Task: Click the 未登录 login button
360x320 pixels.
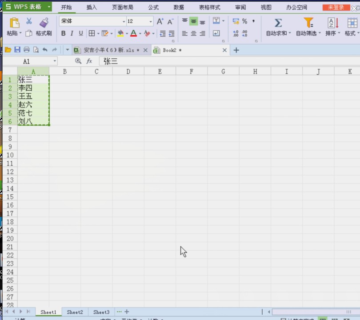Action: tap(336, 8)
